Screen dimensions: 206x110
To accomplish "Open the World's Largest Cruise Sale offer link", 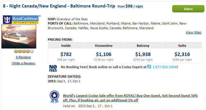I will (x=130, y=98).
